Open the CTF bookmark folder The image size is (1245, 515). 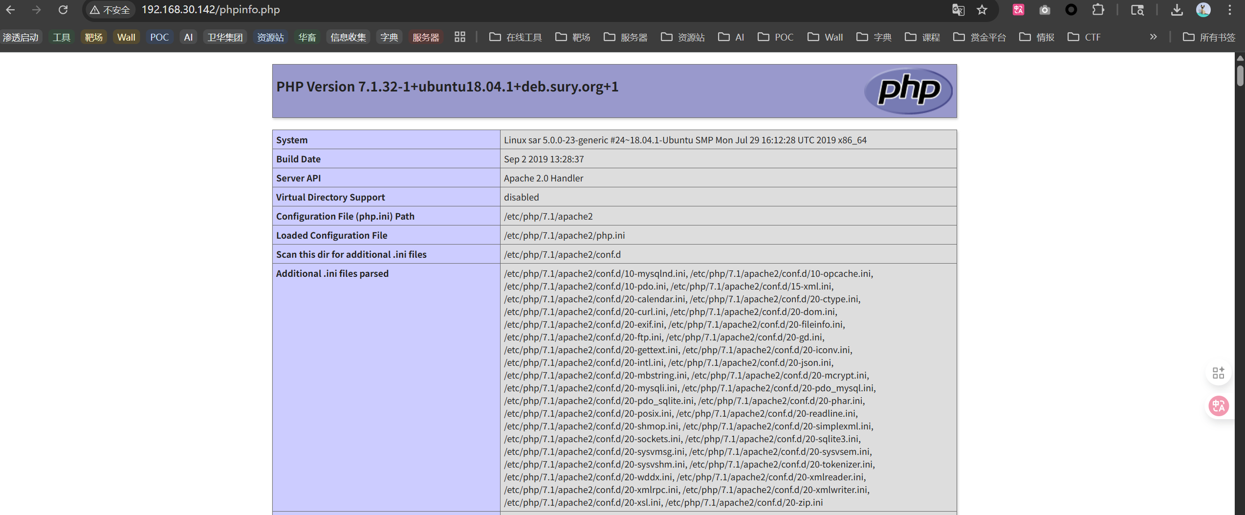coord(1084,37)
